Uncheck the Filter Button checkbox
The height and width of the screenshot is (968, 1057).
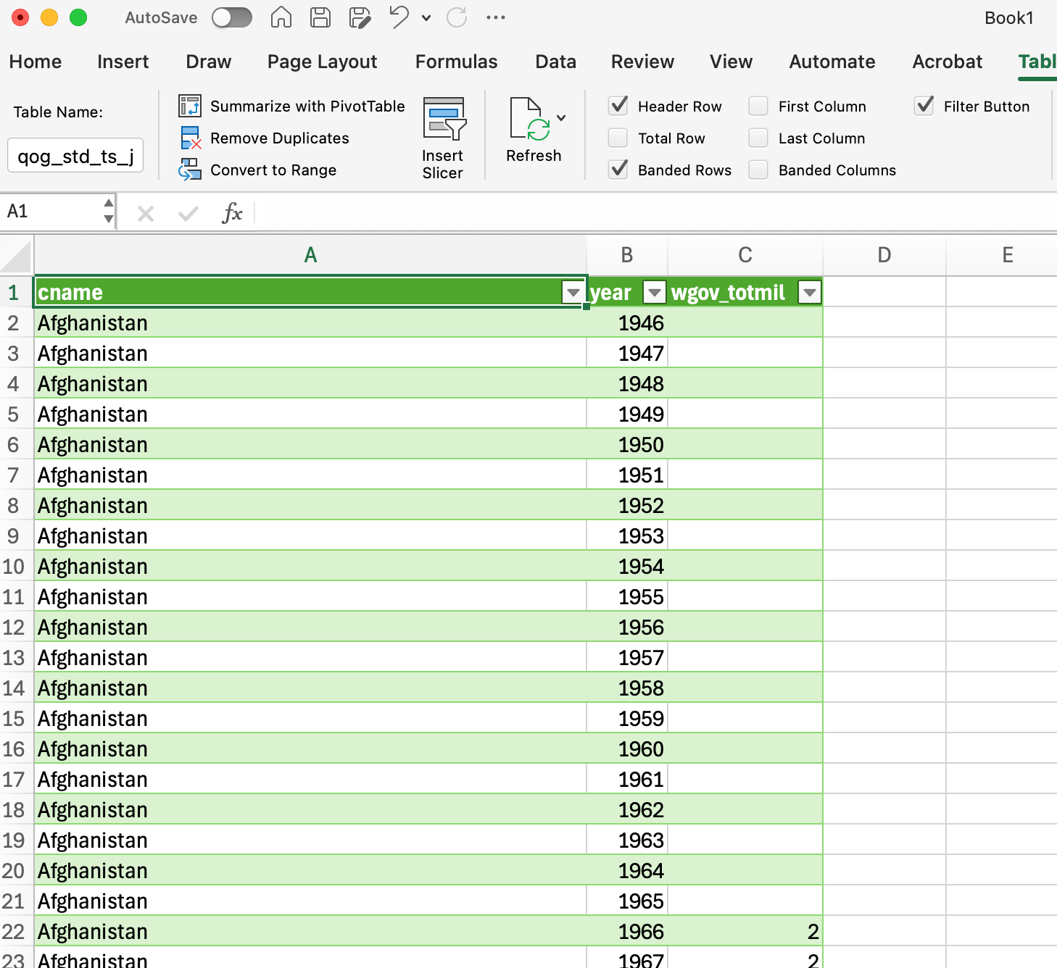point(924,106)
